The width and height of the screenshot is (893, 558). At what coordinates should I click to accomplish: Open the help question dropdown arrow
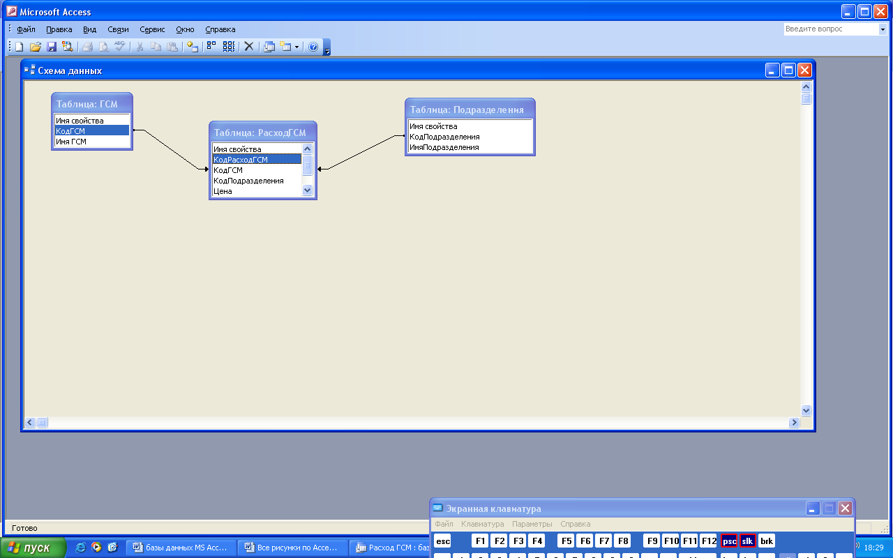pos(883,29)
